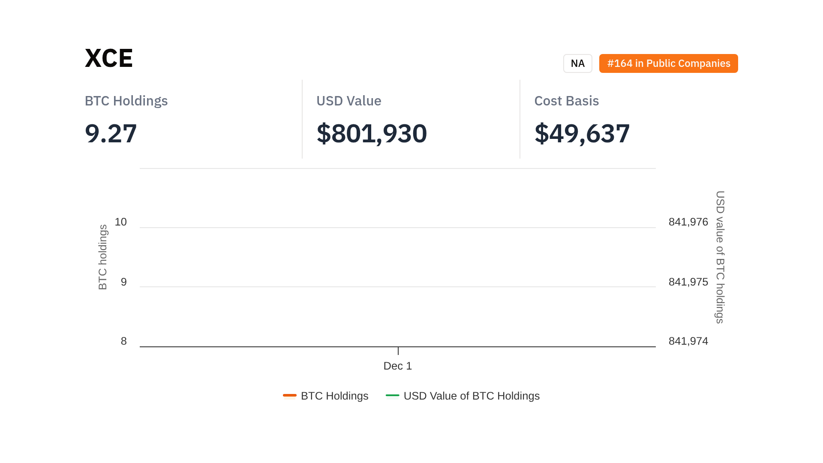
Task: Click the "USD value of BTC holdings" axis title
Action: [720, 257]
